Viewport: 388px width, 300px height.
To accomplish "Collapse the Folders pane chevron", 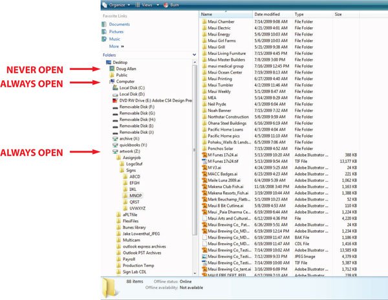I will pyautogui.click(x=194, y=55).
